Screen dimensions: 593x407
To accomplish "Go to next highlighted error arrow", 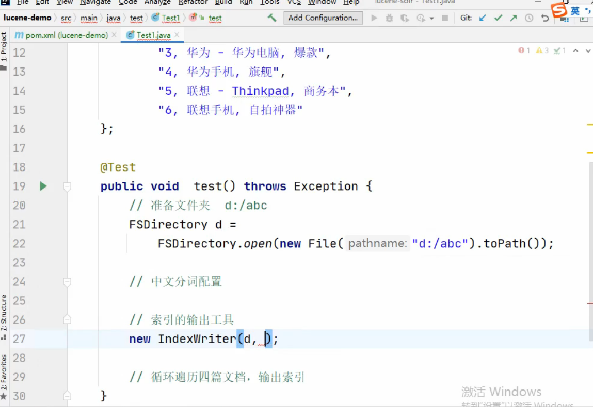I will click(588, 50).
